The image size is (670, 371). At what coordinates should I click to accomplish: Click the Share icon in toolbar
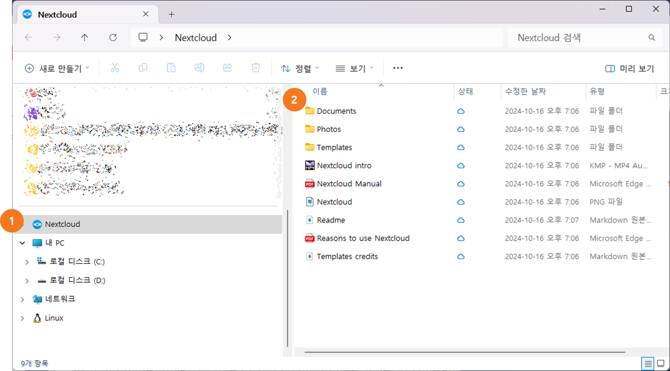point(227,68)
